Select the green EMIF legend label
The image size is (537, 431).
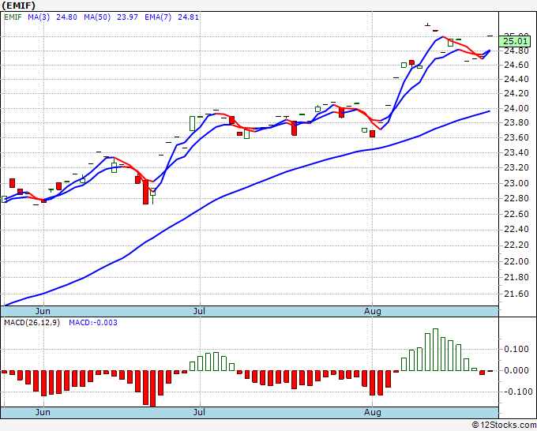pos(13,17)
